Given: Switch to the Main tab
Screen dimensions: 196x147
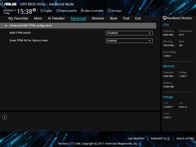Looking at the screenshot, I should coord(38,19).
